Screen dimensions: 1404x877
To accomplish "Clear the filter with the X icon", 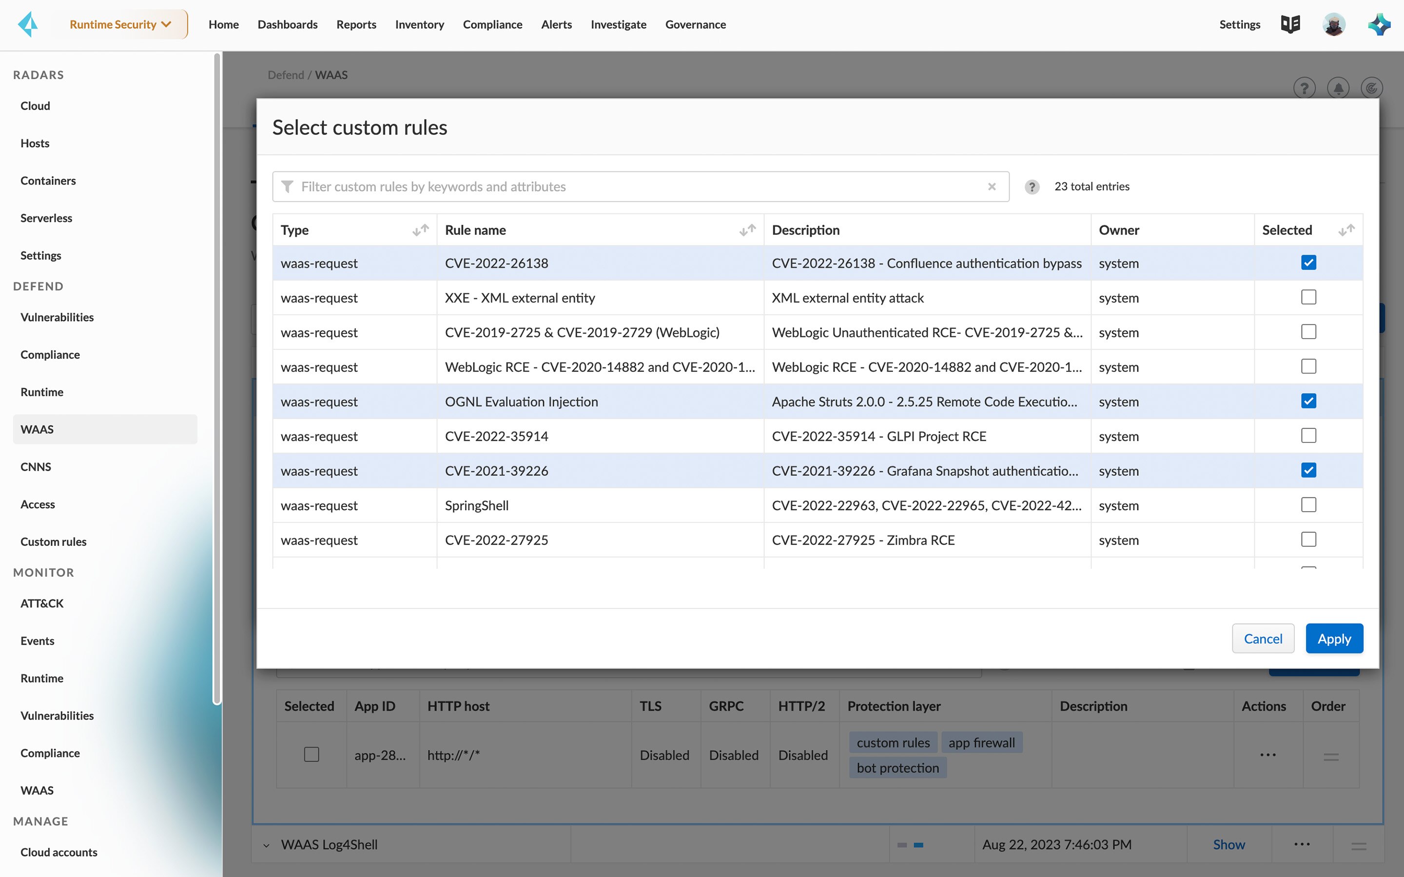I will tap(992, 186).
